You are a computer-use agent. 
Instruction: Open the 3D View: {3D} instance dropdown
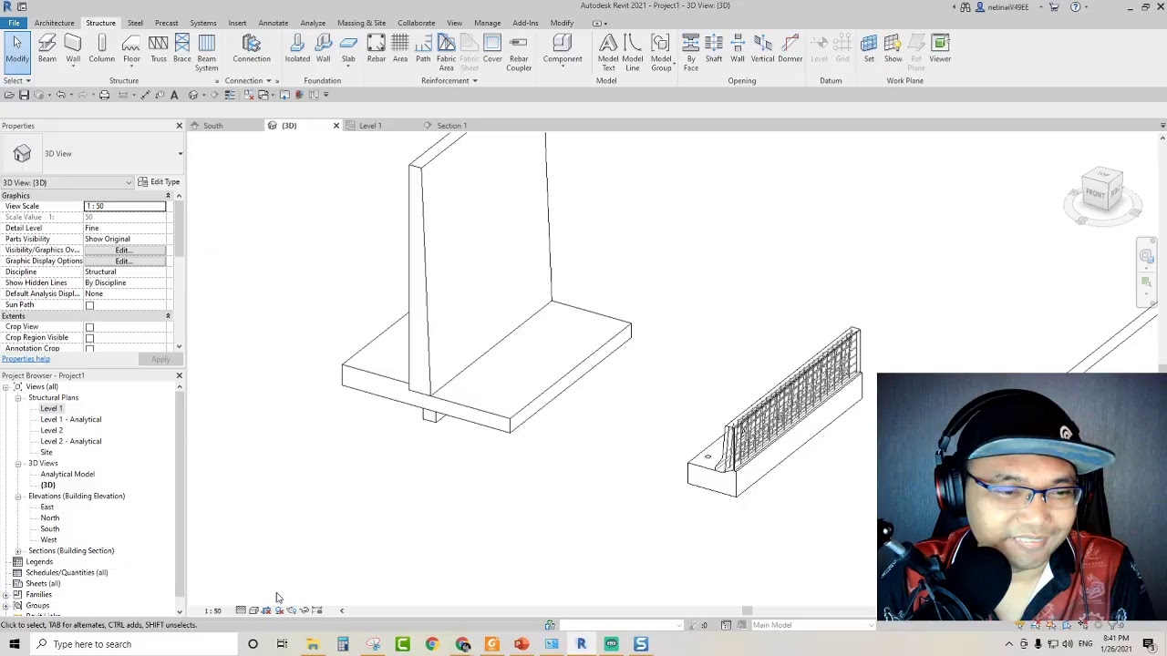pyautogui.click(x=129, y=183)
